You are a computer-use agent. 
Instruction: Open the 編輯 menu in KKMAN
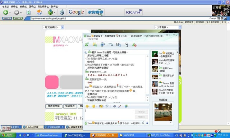click(14, 6)
